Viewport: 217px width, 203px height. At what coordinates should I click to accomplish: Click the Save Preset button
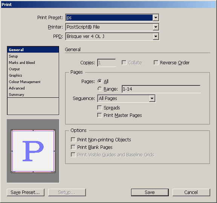[x=26, y=192]
